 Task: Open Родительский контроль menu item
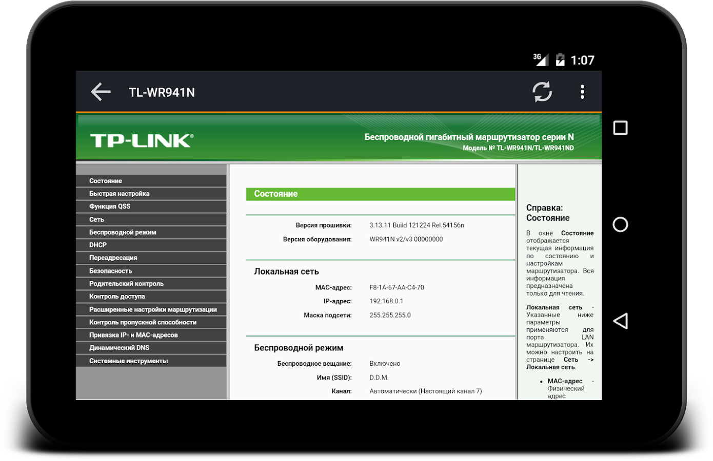(151, 284)
